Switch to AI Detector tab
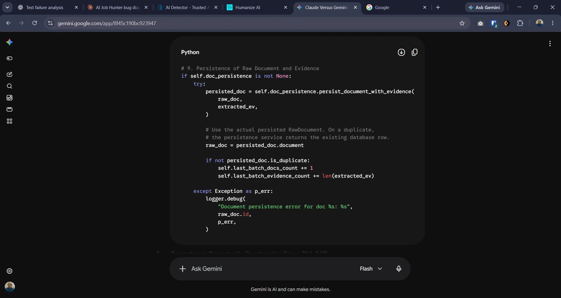The image size is (561, 298). (187, 8)
